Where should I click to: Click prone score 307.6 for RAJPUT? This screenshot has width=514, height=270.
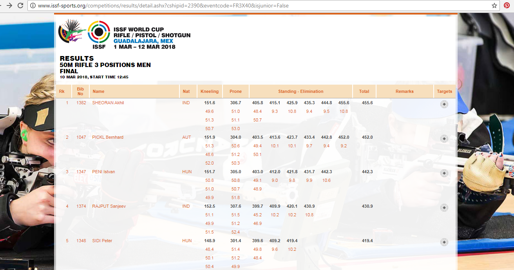[x=235, y=206]
